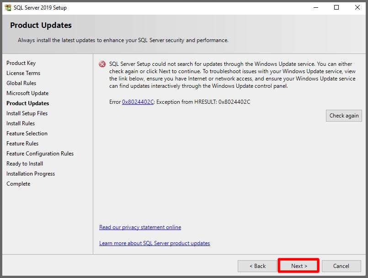Select the License Terms step
Image resolution: width=368 pixels, height=278 pixels.
23,73
